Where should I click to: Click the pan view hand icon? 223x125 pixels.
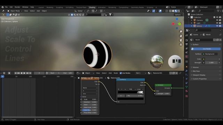click(181, 36)
